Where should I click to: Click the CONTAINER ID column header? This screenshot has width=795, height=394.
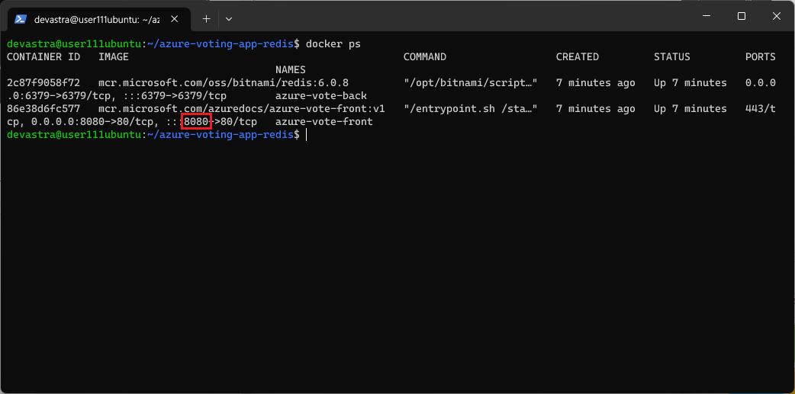pos(43,57)
